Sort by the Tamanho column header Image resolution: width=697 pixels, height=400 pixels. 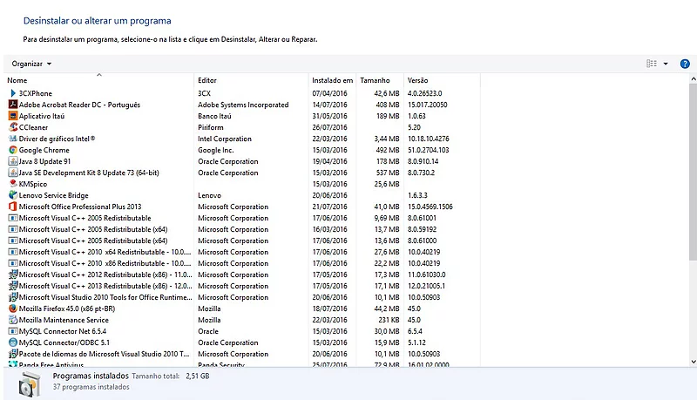380,80
